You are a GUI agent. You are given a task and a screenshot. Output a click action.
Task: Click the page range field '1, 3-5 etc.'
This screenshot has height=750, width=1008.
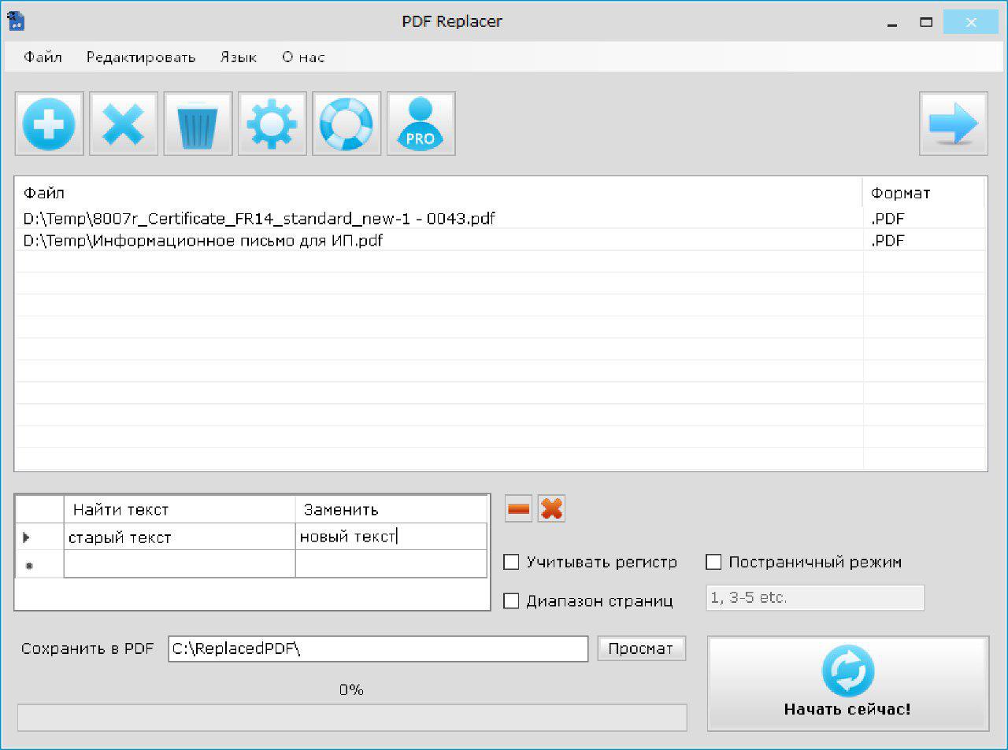tap(815, 598)
